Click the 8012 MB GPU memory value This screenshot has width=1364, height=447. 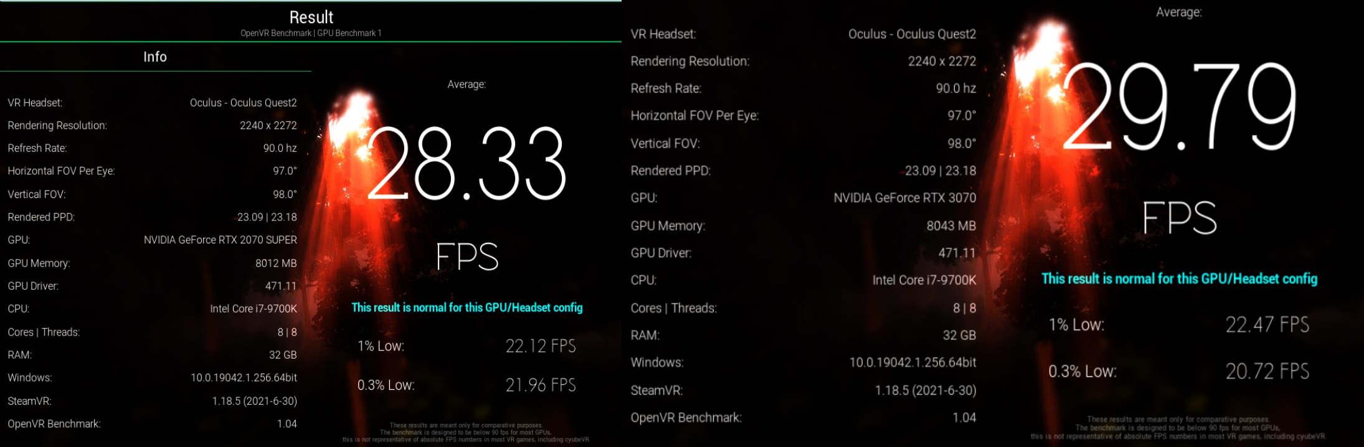pyautogui.click(x=276, y=263)
